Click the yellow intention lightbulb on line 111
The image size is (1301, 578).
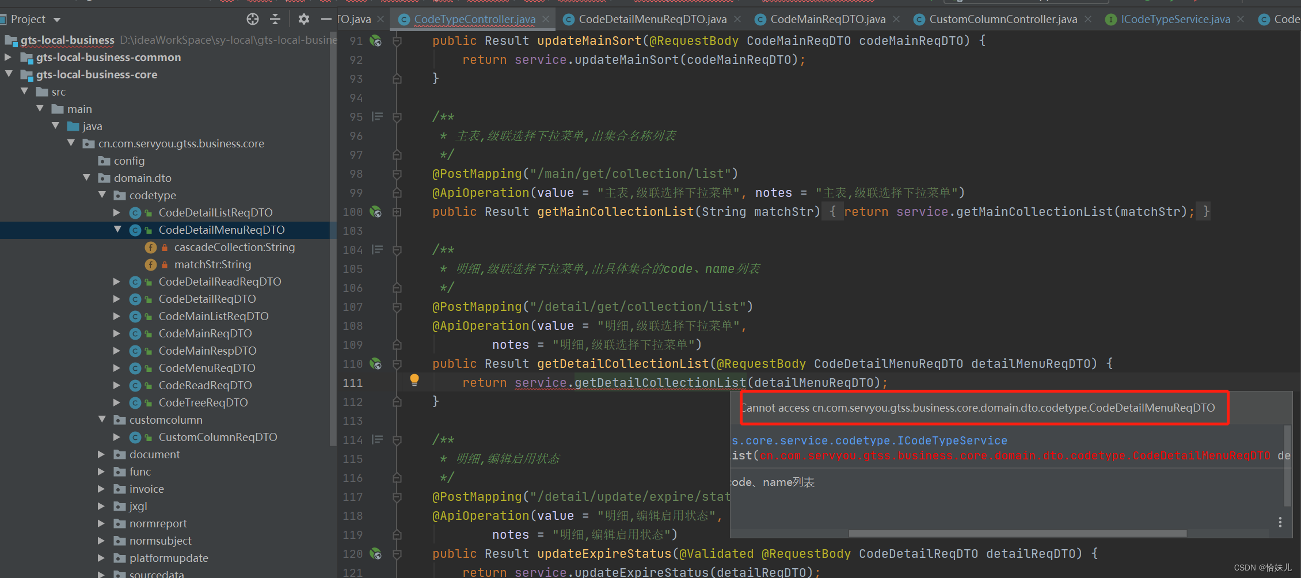[x=414, y=379]
